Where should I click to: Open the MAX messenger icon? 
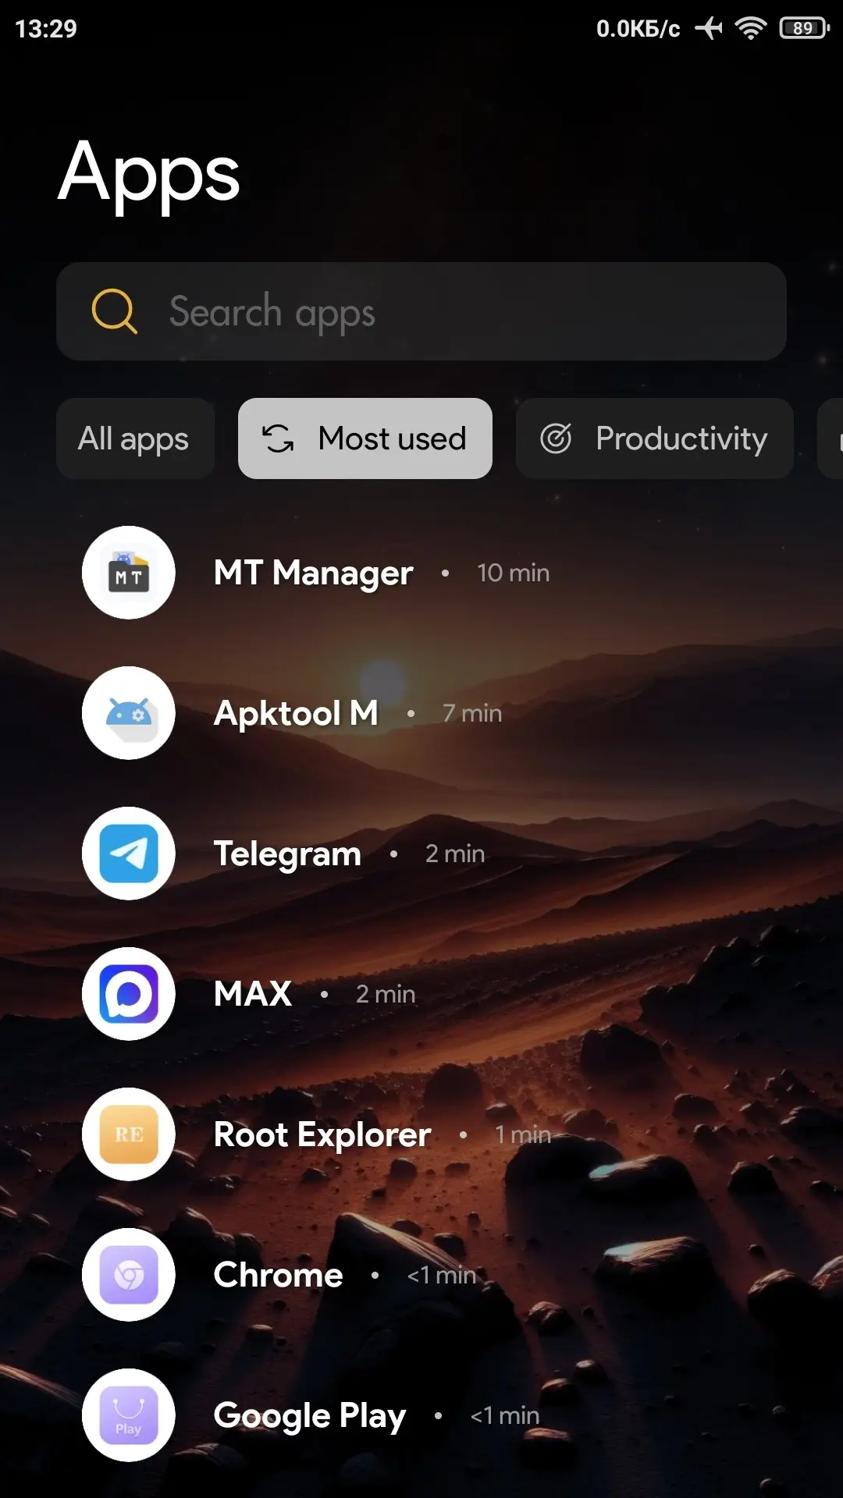129,994
